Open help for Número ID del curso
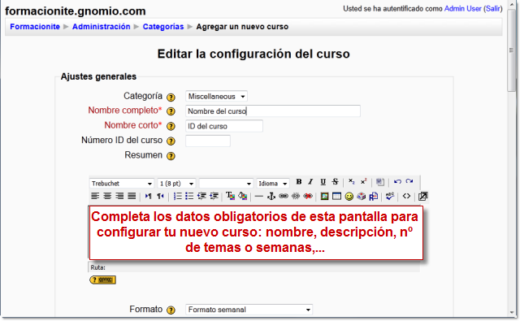Viewport: 520px width, 321px height. pyautogui.click(x=171, y=141)
